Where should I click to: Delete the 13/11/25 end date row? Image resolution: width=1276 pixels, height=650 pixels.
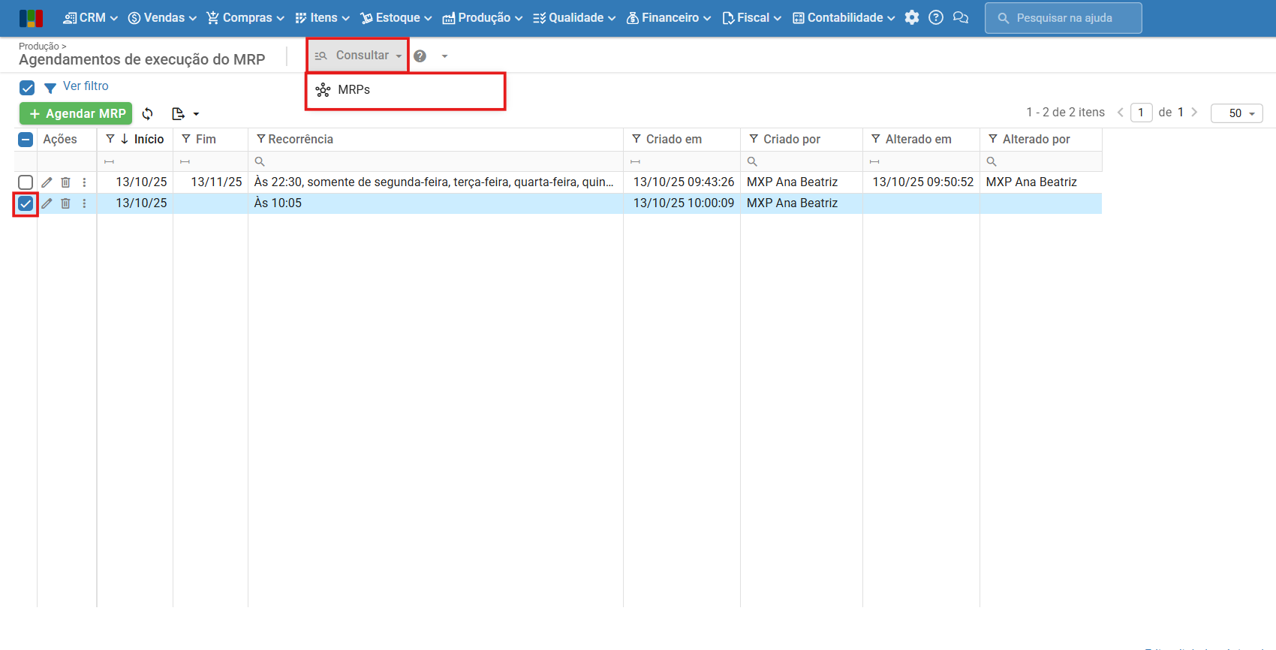pyautogui.click(x=65, y=182)
